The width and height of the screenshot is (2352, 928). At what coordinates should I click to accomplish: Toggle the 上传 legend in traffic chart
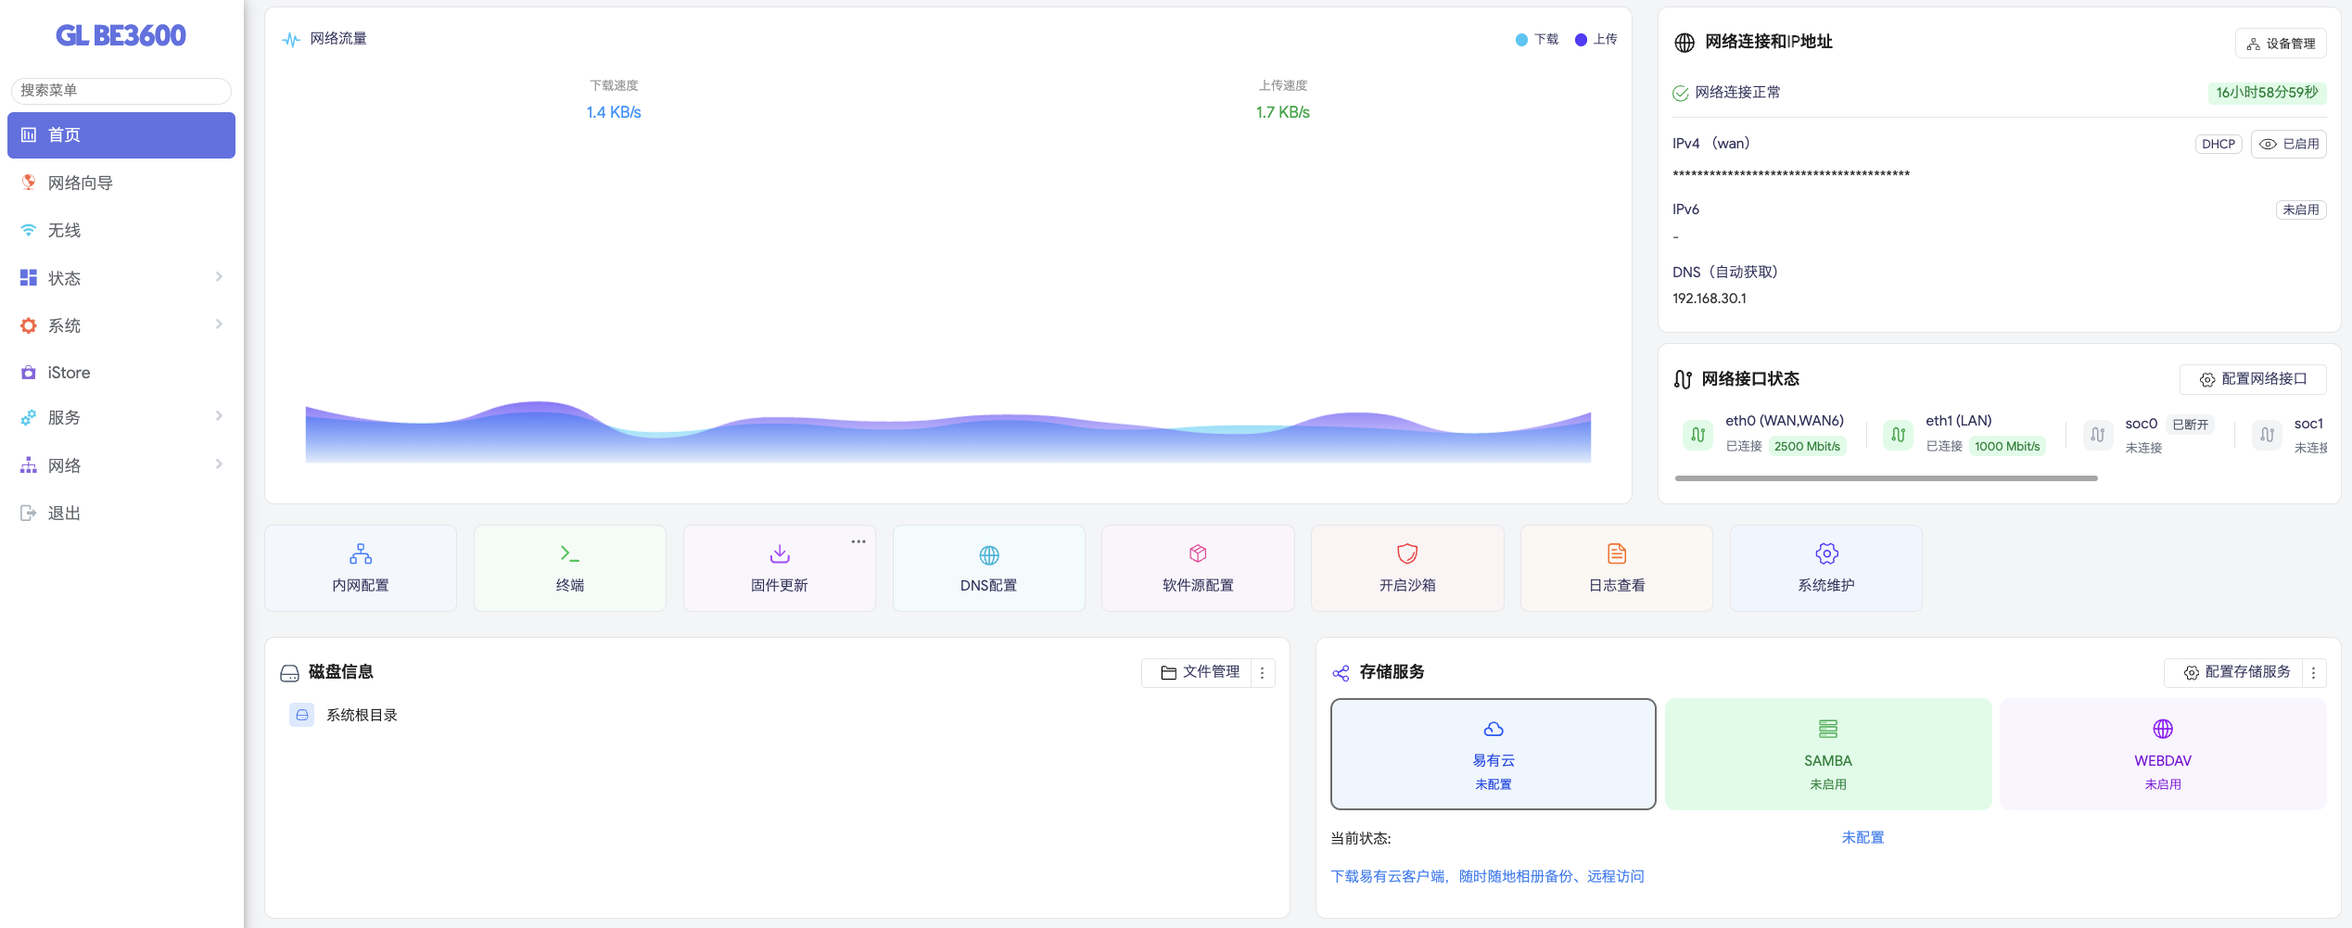[x=1596, y=40]
